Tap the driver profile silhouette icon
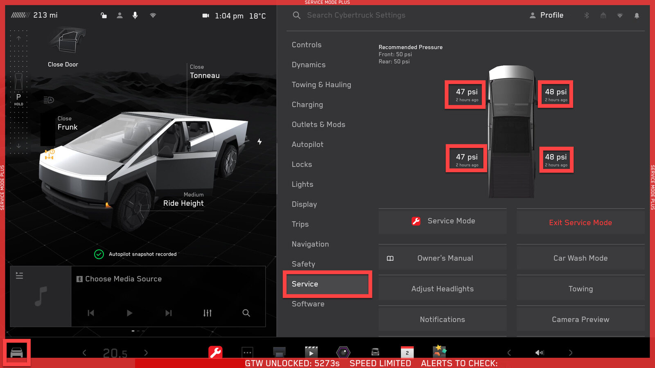 tap(120, 16)
